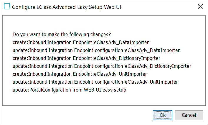Click 'WEB-UI easy setup' text in the last line
The image size is (208, 125).
(x=105, y=90)
